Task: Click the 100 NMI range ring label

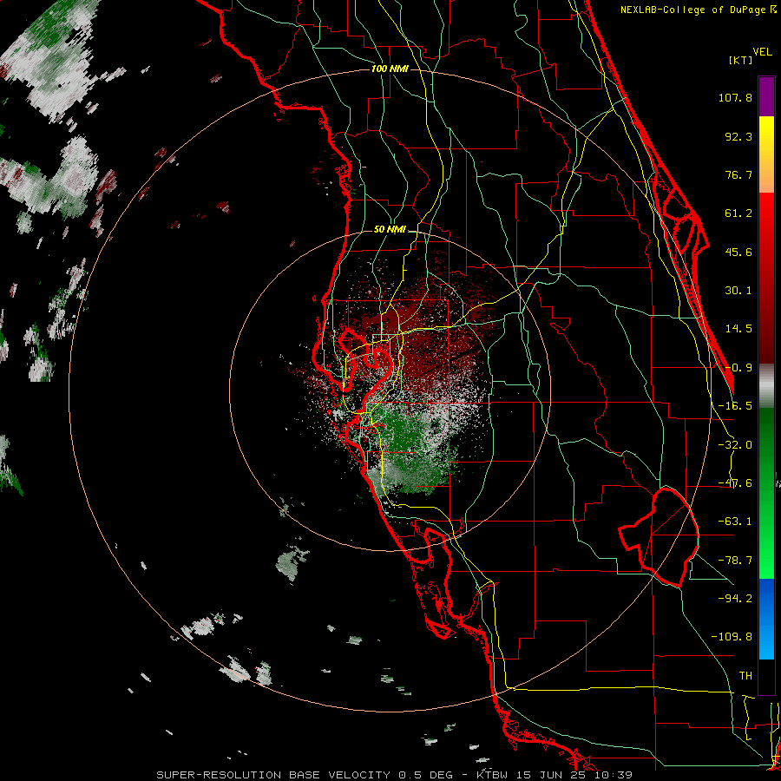Action: pyautogui.click(x=390, y=69)
